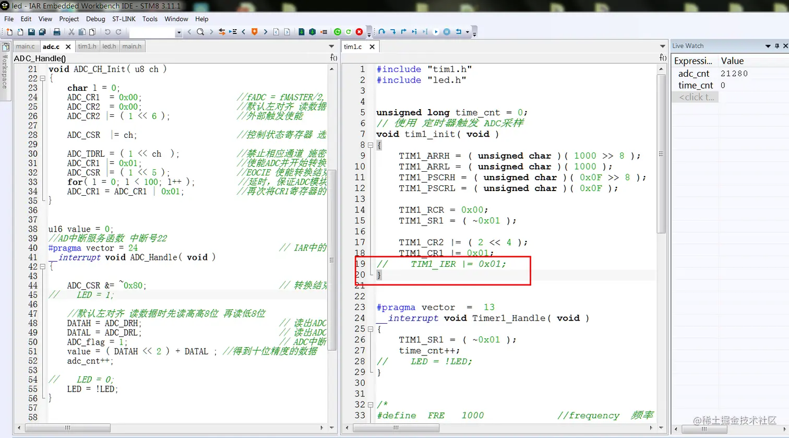This screenshot has height=438, width=789.
Task: Click the Save All toolbar icon
Action: point(42,32)
